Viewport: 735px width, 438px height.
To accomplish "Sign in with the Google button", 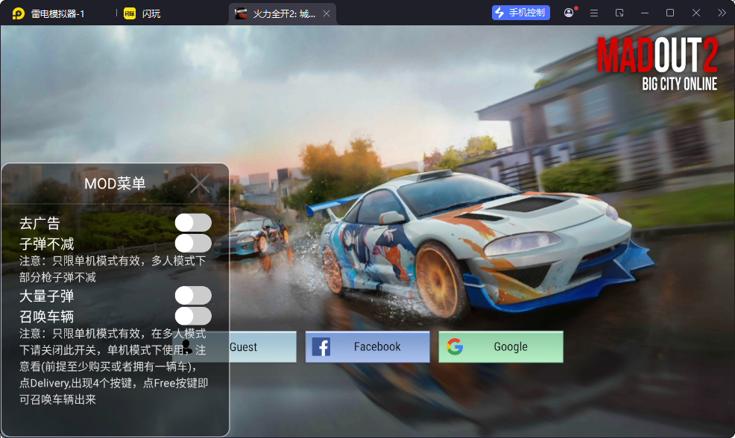I will pos(501,346).
